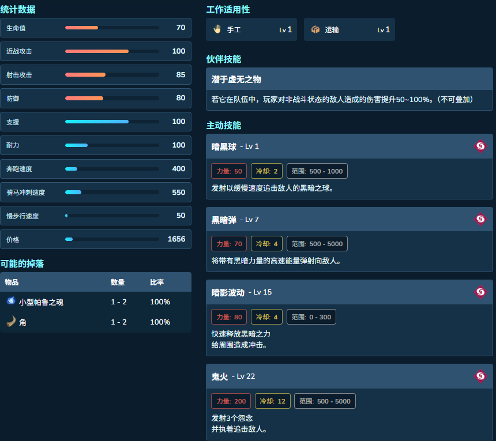Click the dark element icon on 黑暗弹
The image size is (496, 441).
pyautogui.click(x=480, y=218)
